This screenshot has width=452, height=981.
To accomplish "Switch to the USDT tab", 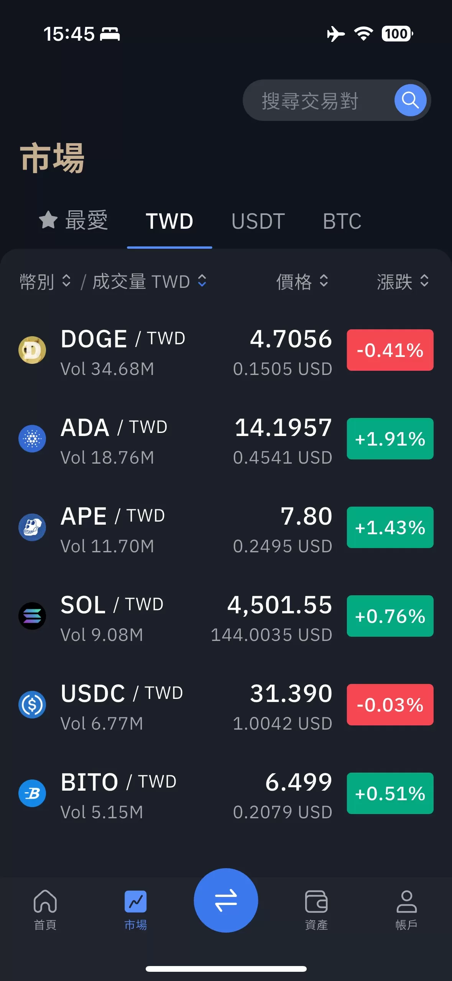I will [258, 221].
